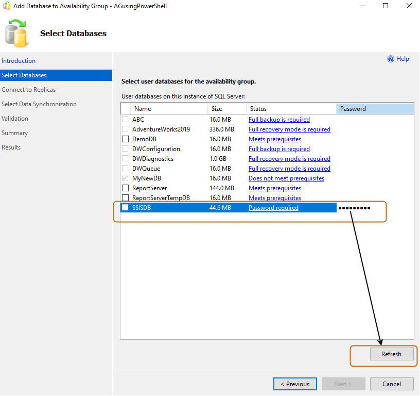Viewport: 420px width, 396px height.
Task: Click the Help question mark icon
Action: click(x=391, y=58)
